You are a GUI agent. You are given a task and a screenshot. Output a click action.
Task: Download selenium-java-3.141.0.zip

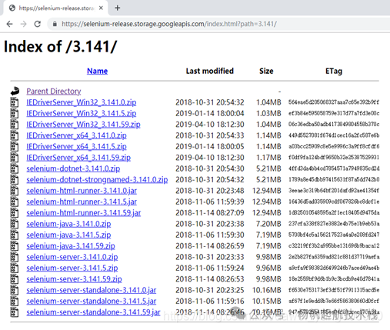tap(68, 224)
